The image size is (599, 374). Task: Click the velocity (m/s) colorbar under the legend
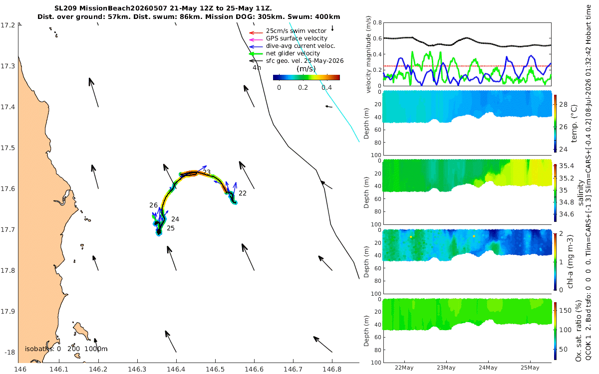(x=306, y=77)
